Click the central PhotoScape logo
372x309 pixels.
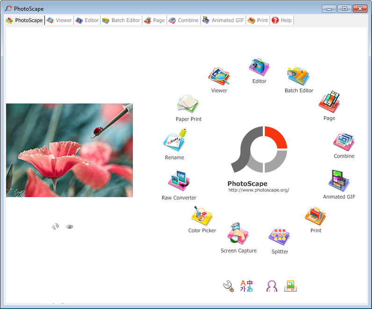259,149
